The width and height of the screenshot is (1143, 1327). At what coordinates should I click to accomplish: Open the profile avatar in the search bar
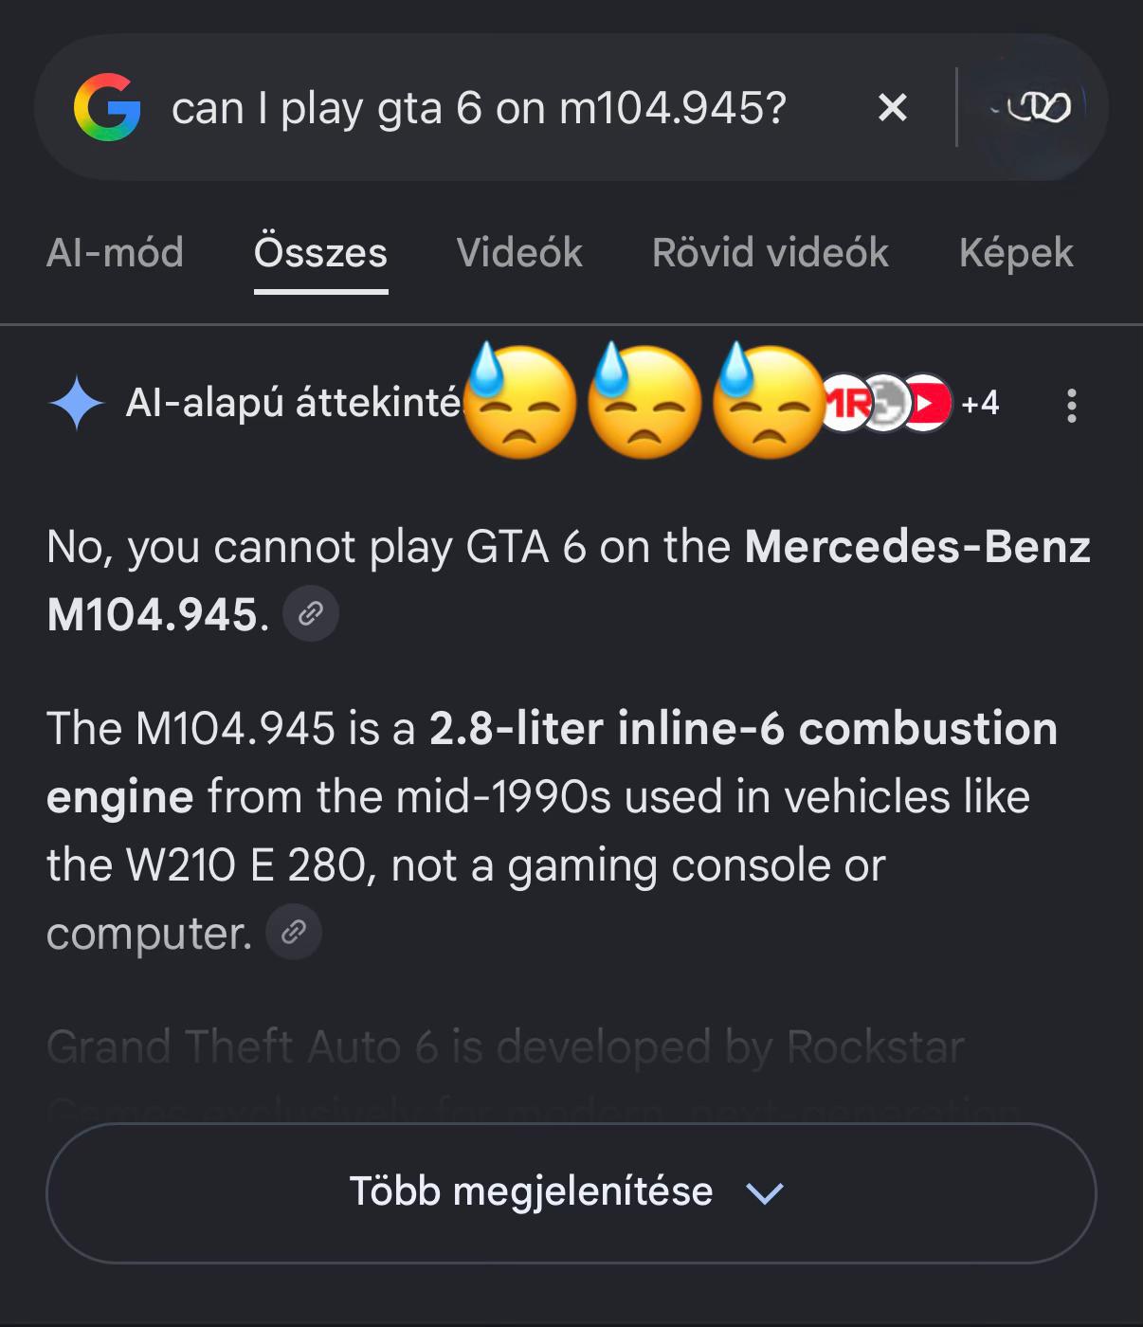1033,107
